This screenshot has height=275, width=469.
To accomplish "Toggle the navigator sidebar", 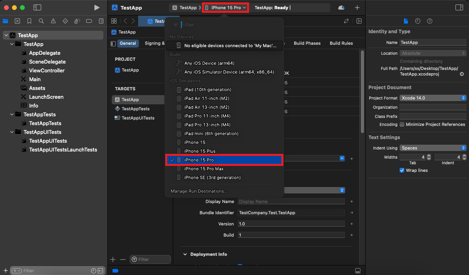I will coord(38,8).
